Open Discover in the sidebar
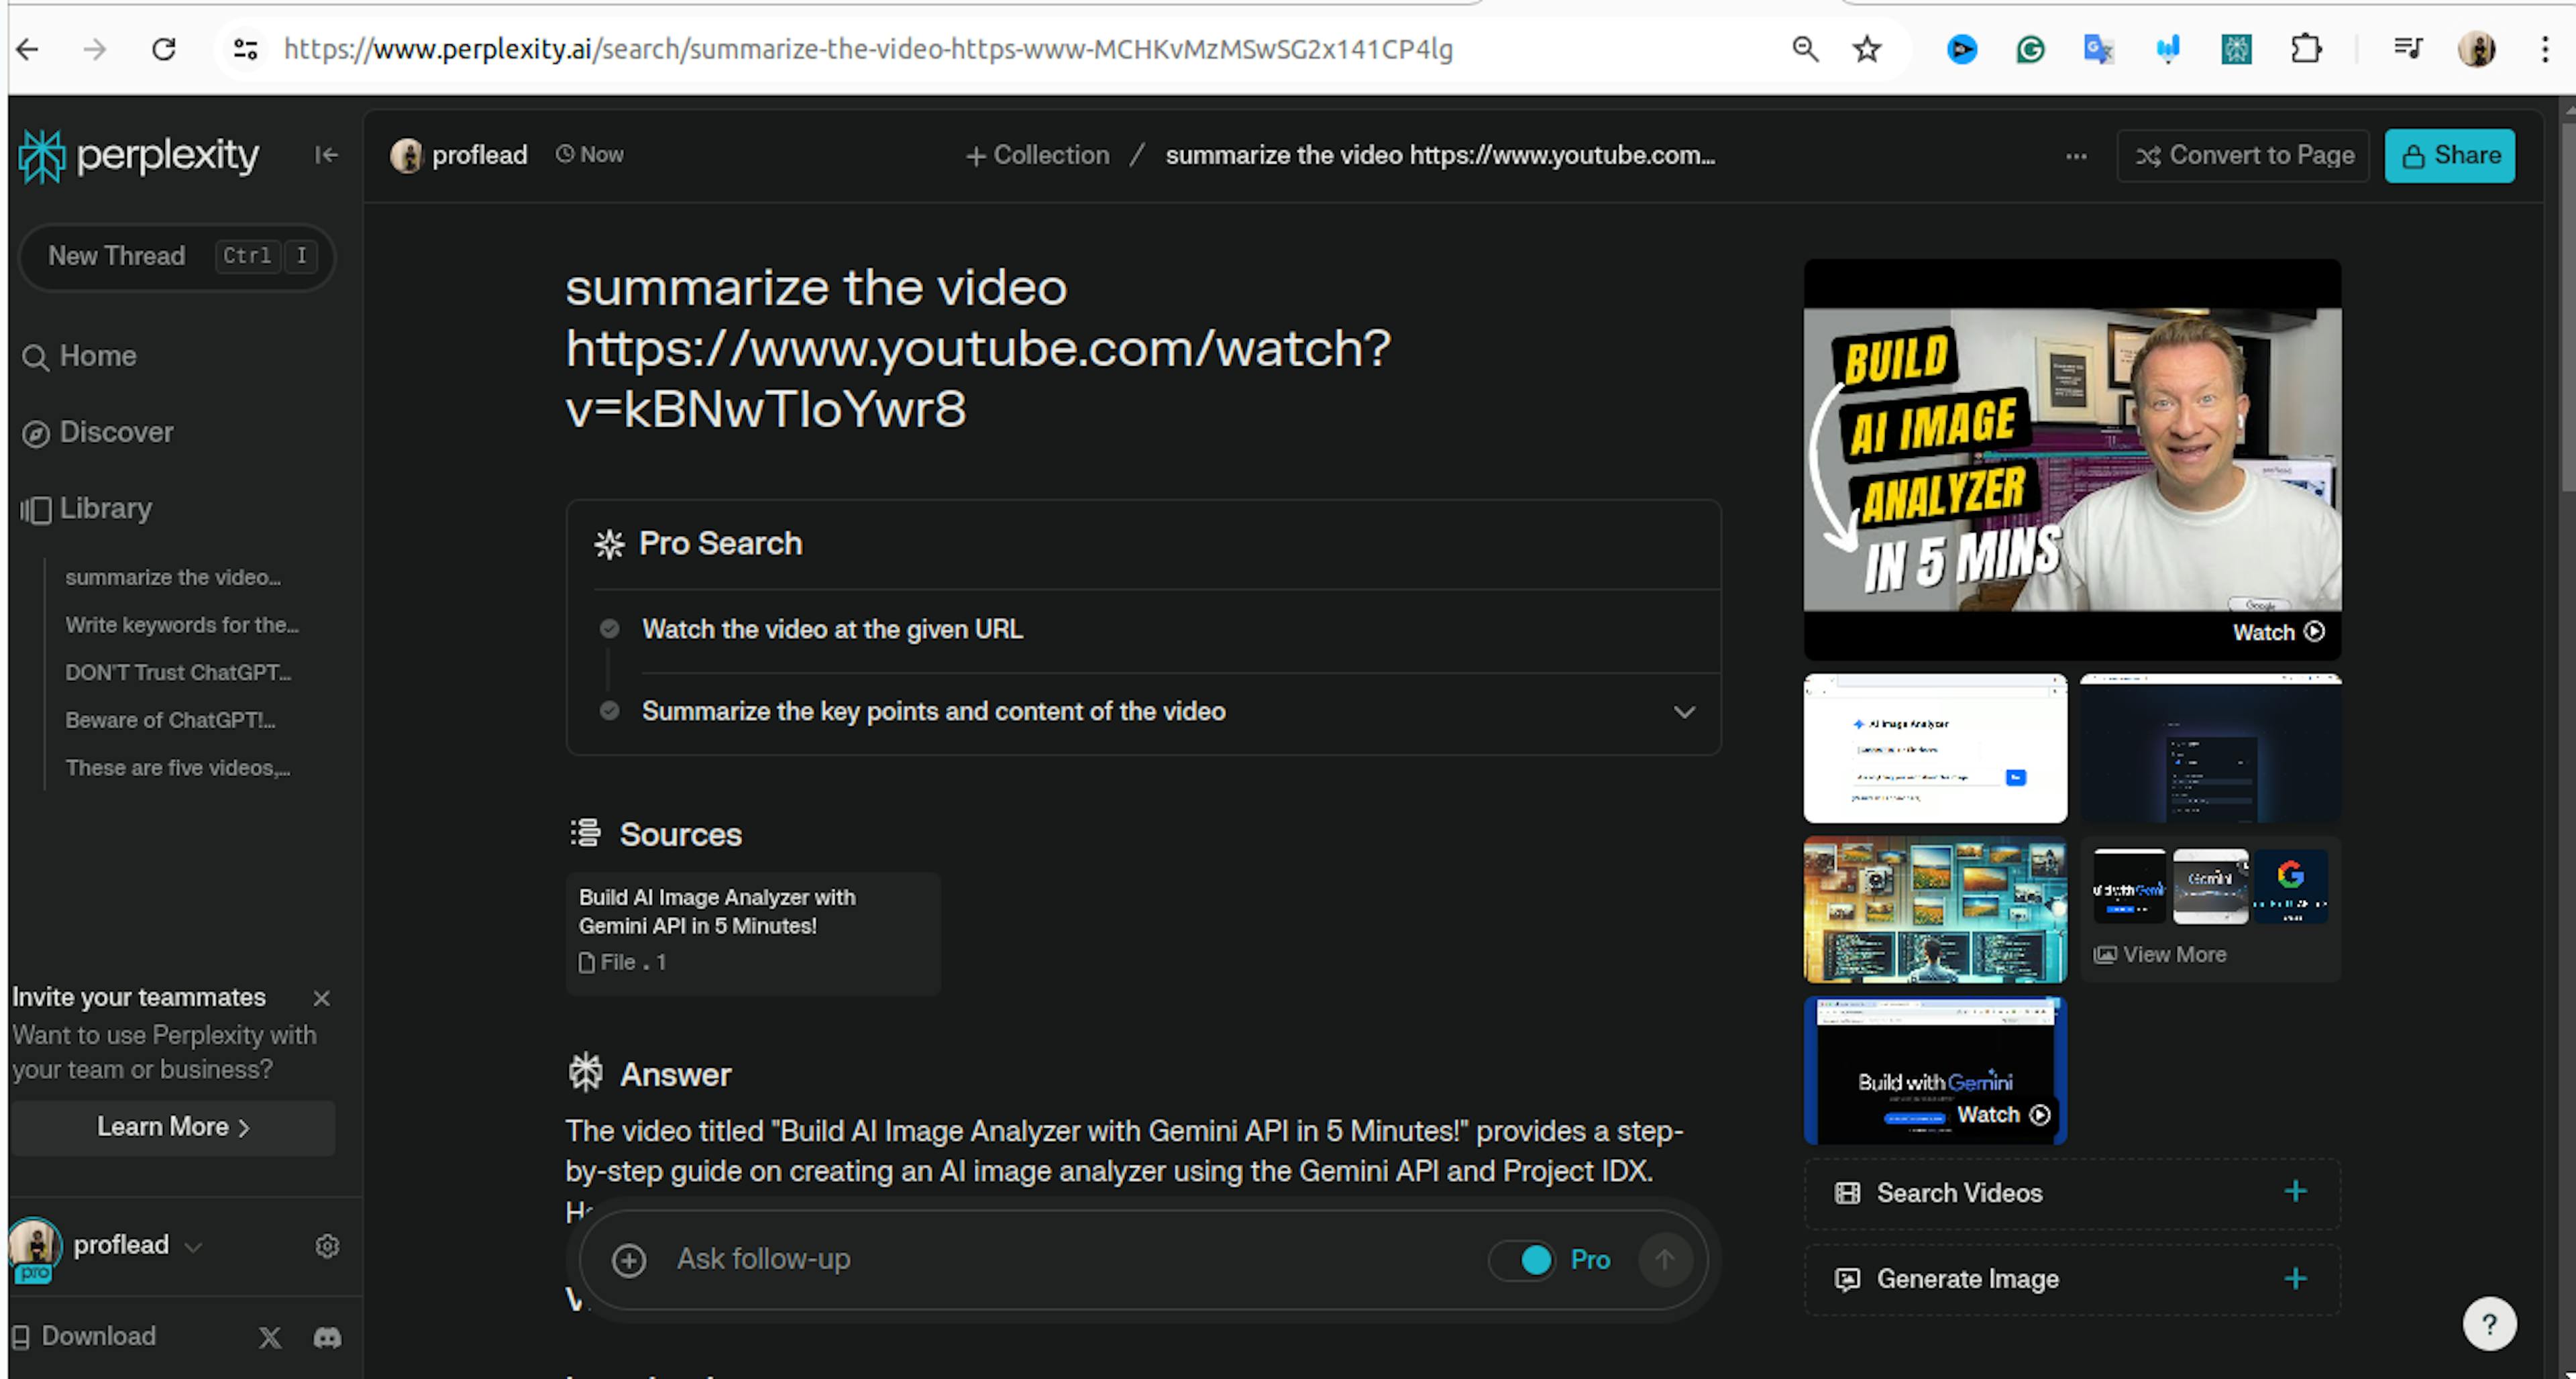This screenshot has height=1379, width=2576. click(x=98, y=433)
